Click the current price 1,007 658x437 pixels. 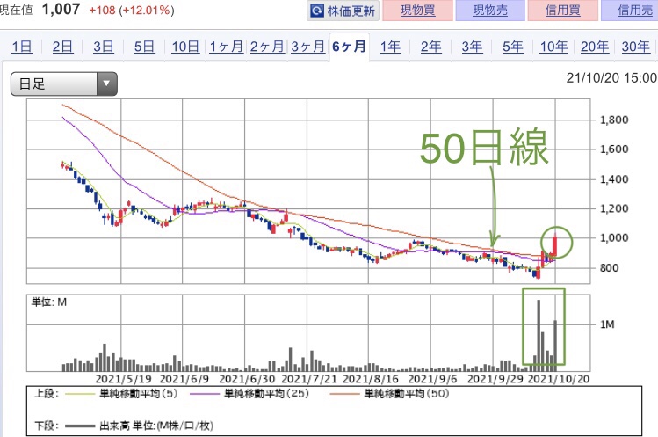tap(61, 9)
